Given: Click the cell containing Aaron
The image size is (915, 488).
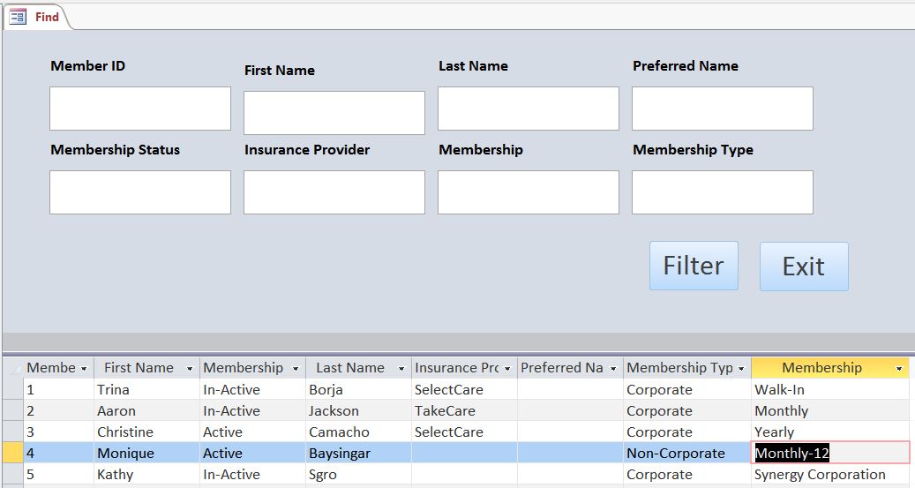Looking at the screenshot, I should pos(146,411).
